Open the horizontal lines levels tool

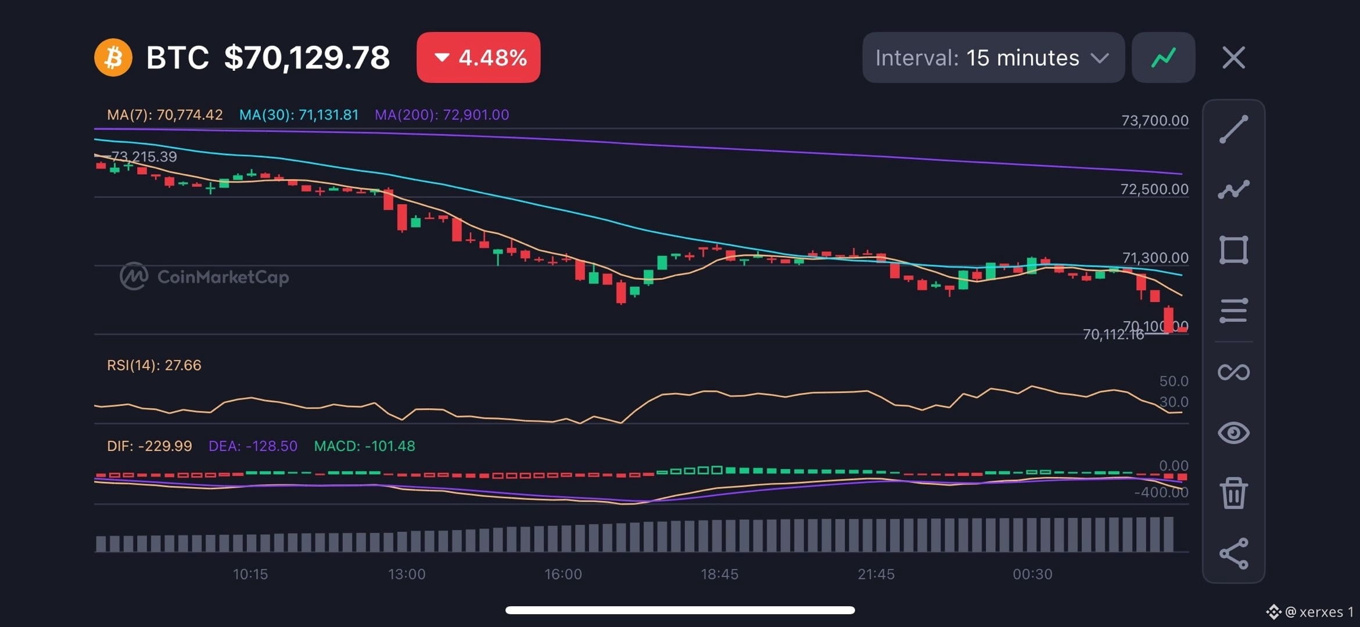click(x=1233, y=311)
